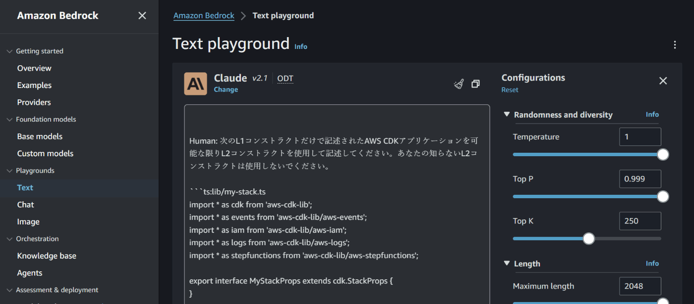This screenshot has width=694, height=304.
Task: Collapse the Assessment & deployment section
Action: pos(9,290)
